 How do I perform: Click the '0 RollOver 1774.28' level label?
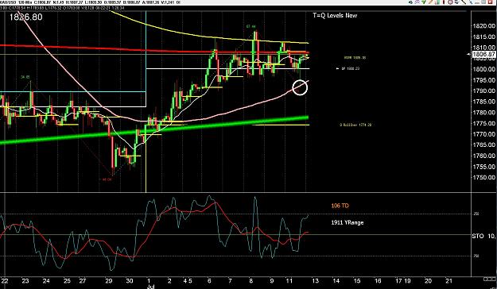[x=355, y=125]
